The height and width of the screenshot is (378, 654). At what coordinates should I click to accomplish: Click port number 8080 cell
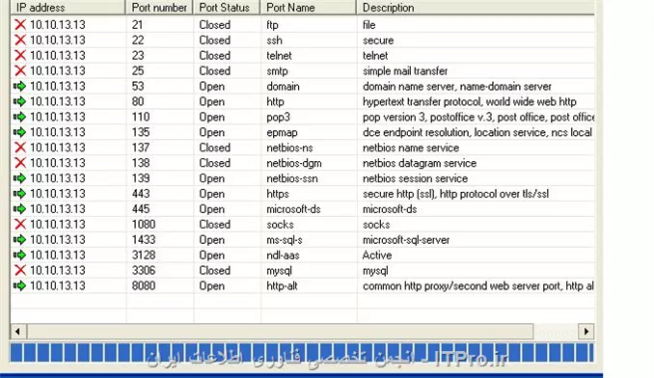pyautogui.click(x=144, y=285)
